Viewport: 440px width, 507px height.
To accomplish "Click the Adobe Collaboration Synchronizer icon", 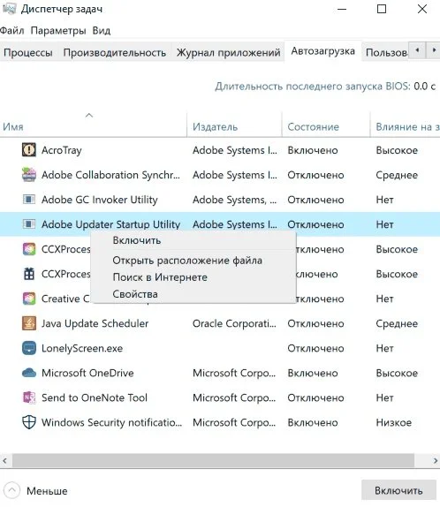I will point(29,175).
